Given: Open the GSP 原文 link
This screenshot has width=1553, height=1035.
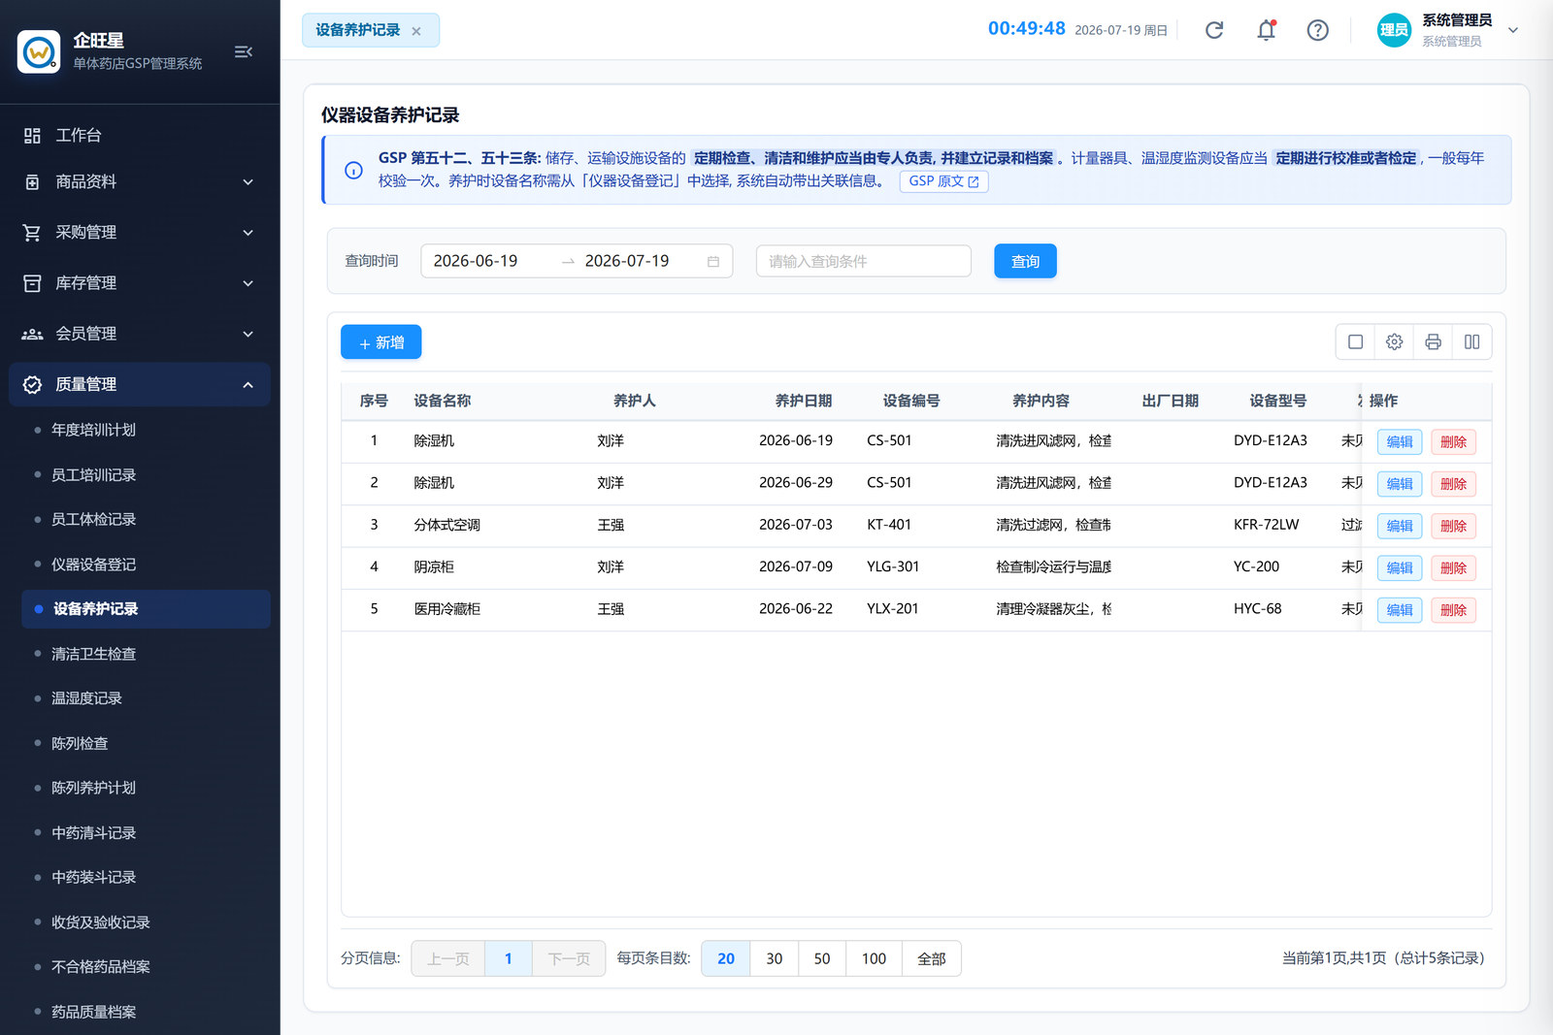Looking at the screenshot, I should [943, 181].
